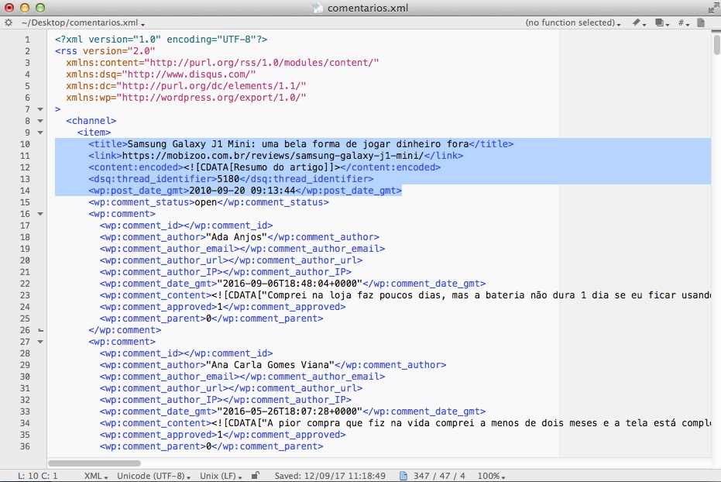This screenshot has width=721, height=482.
Task: Click the <channel> tag
Action: (91, 121)
